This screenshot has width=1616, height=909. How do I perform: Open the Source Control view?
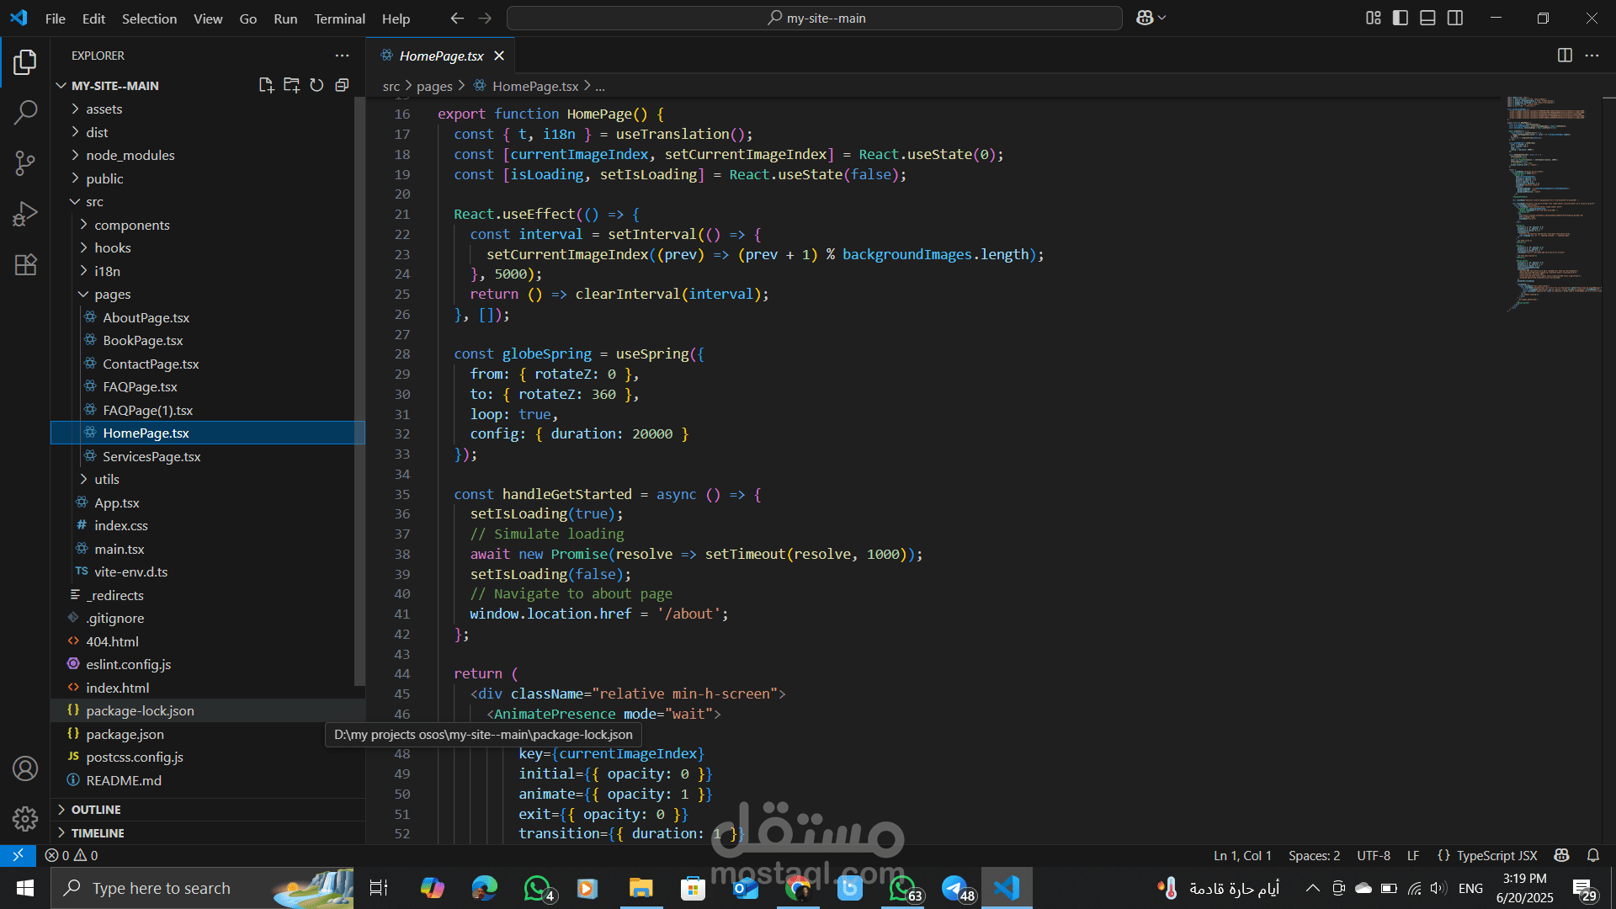(25, 163)
